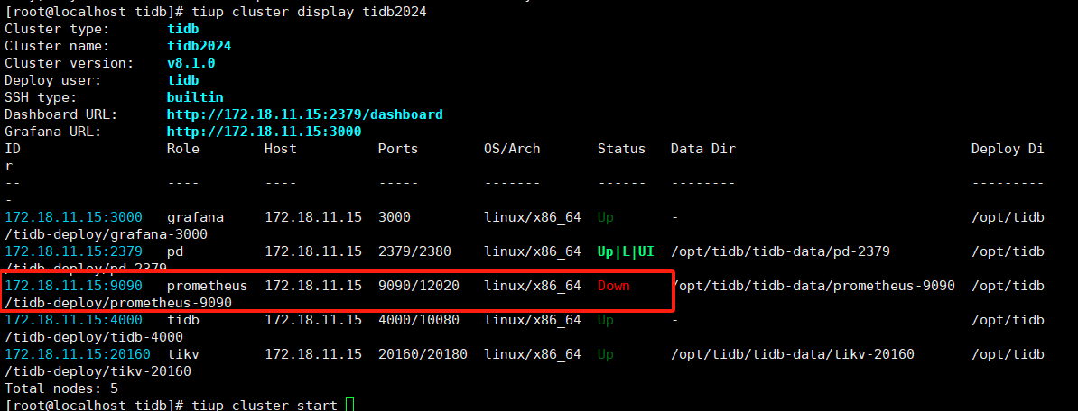1078x411 pixels.
Task: Click the Up|L|UI status of pd
Action: 626,251
